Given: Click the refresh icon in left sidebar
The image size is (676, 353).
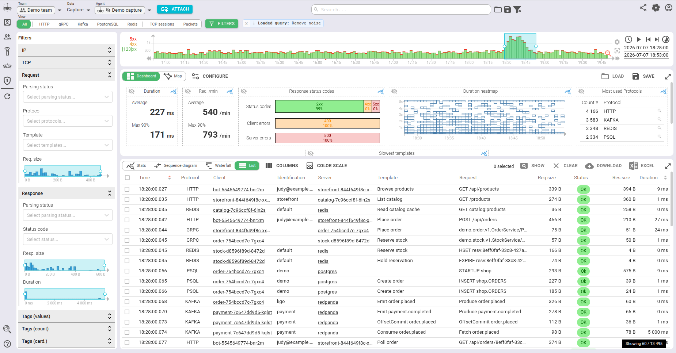Looking at the screenshot, I should (7, 96).
